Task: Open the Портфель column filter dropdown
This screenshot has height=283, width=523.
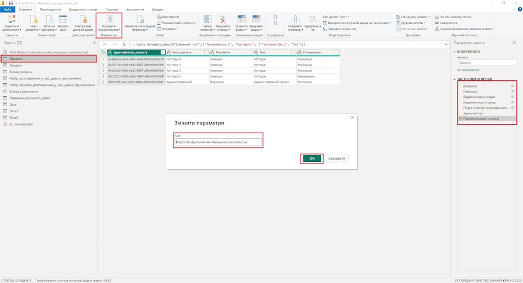Action: [x=250, y=52]
